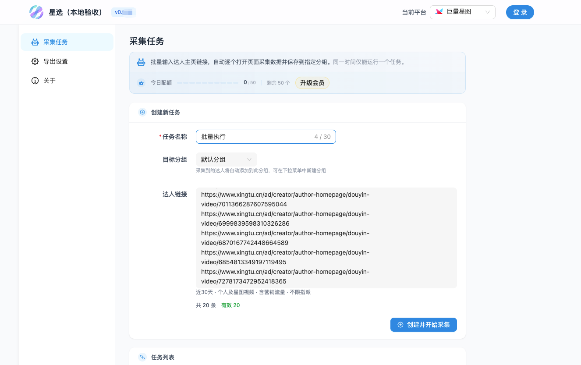Click the 当前平台 label
The height and width of the screenshot is (365, 581).
pos(414,12)
